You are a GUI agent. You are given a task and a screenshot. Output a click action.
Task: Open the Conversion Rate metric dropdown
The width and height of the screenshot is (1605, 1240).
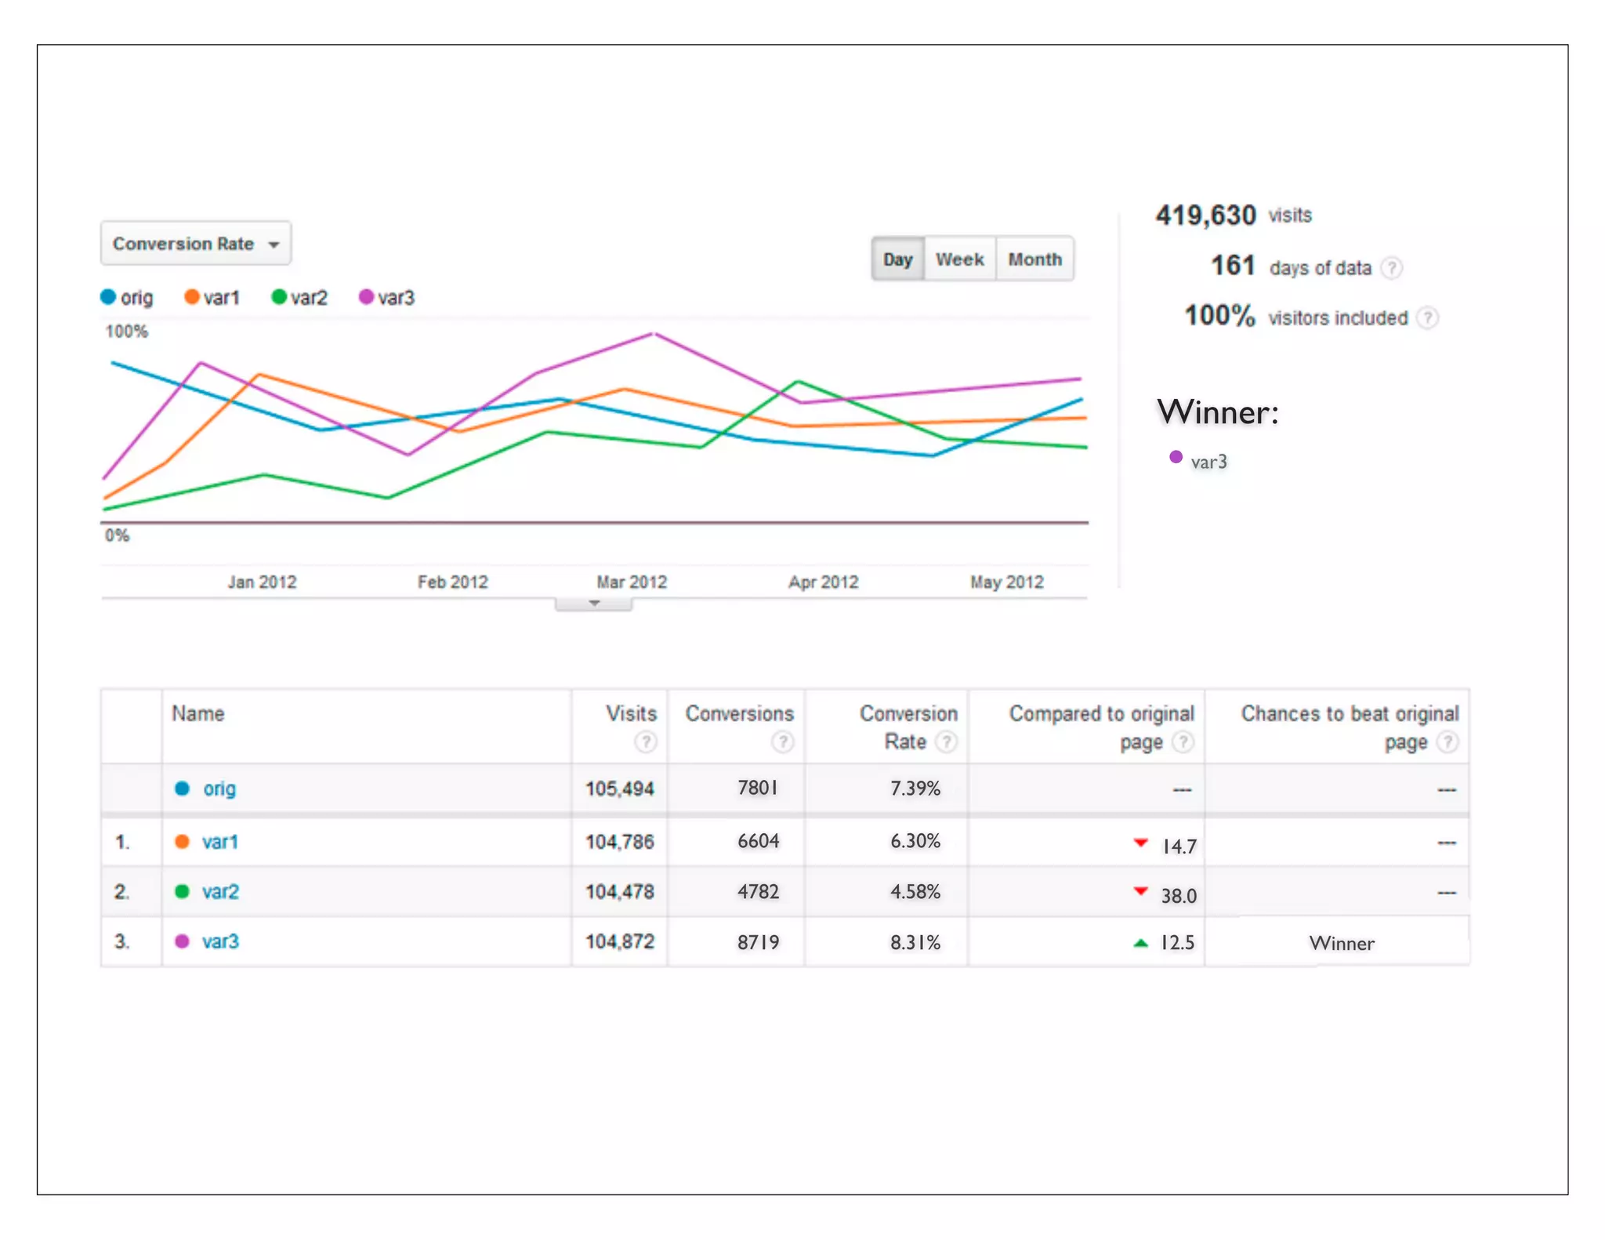click(x=196, y=244)
